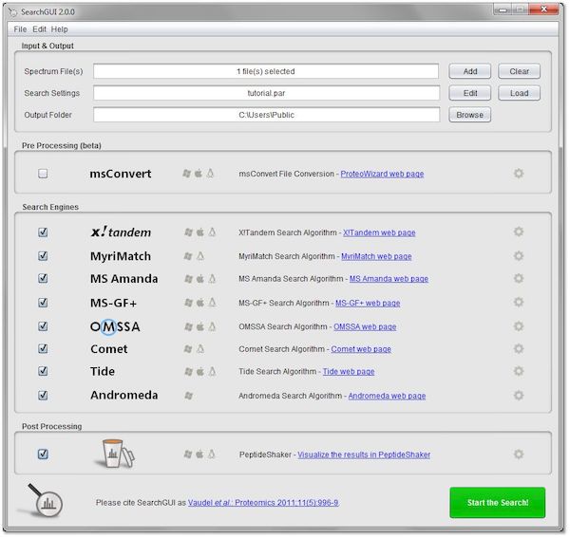
Task: Open the ProteoWizard web page link
Action: point(382,174)
